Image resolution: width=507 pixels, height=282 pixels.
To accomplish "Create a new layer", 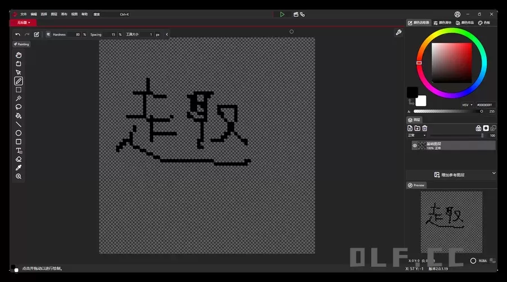I will click(x=410, y=128).
